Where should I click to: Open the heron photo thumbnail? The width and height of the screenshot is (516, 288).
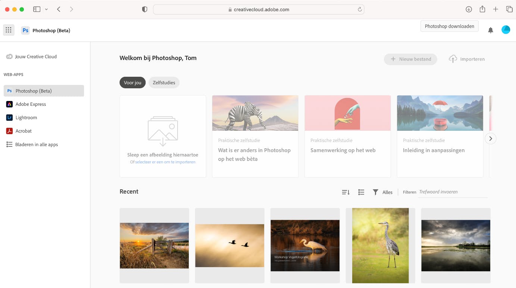(380, 246)
